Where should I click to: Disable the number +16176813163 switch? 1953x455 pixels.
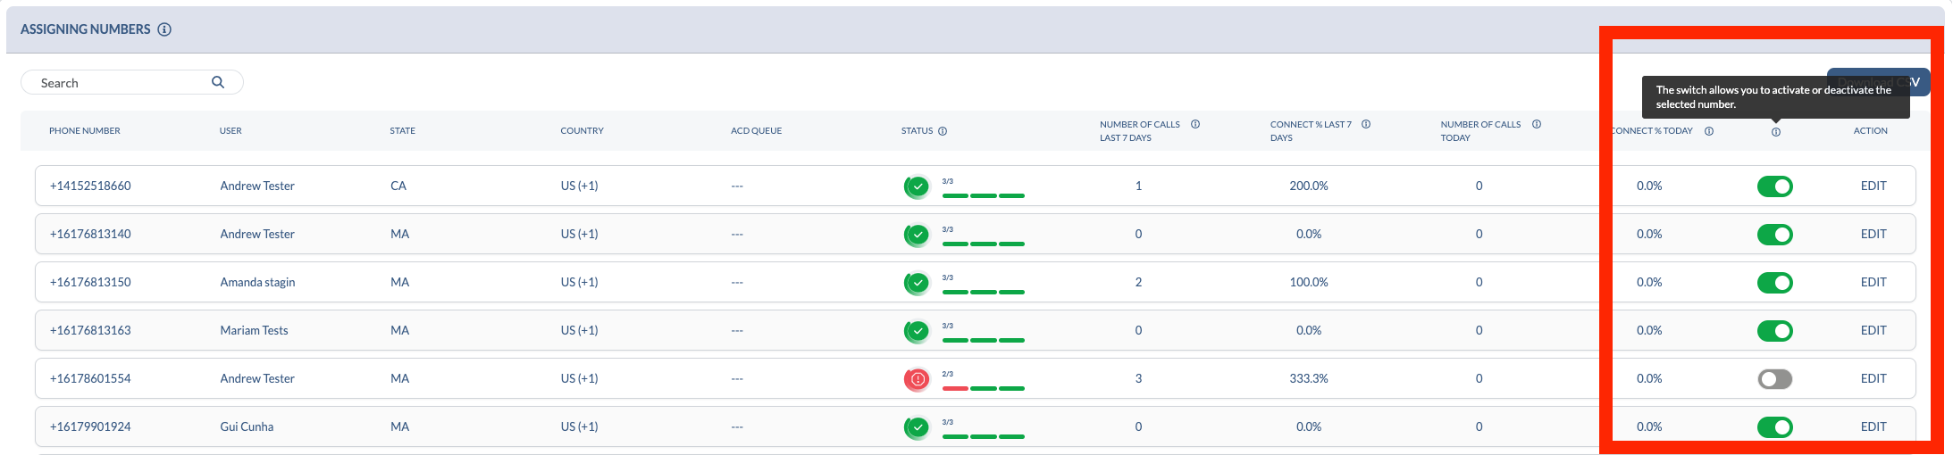(1775, 331)
